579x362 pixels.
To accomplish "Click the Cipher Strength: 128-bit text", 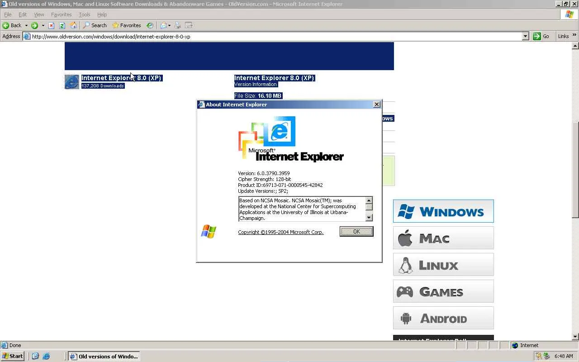I will [264, 179].
